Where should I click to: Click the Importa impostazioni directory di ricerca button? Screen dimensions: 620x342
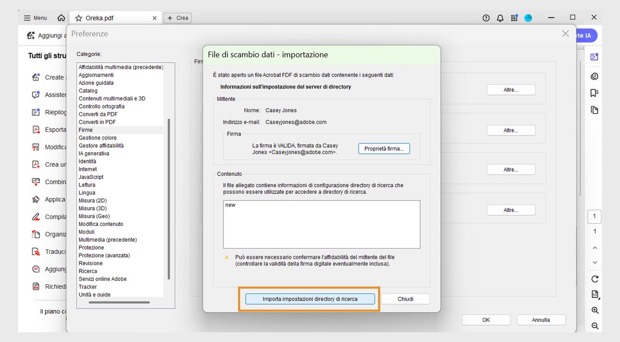click(310, 299)
